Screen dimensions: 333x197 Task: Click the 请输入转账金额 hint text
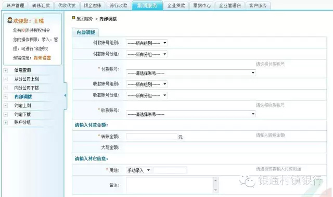[x=270, y=135]
